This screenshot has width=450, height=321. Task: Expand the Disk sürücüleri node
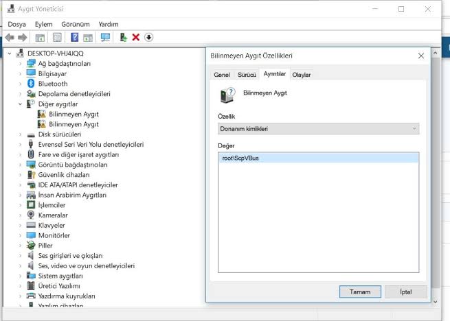click(20, 134)
